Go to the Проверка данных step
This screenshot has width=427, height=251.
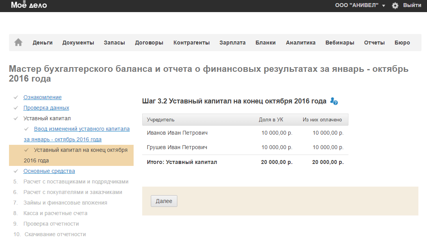tap(46, 108)
